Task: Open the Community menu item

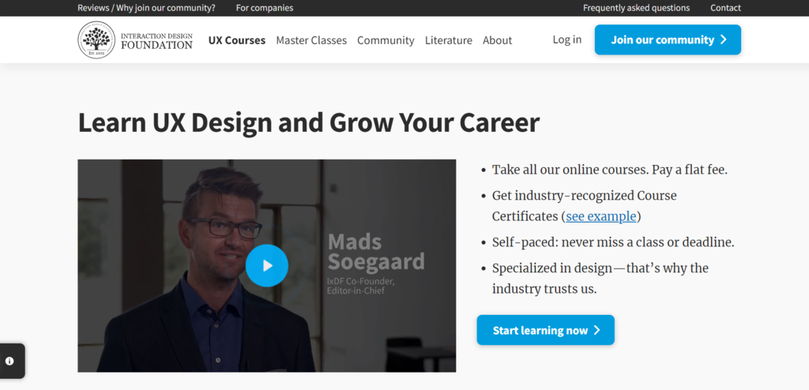Action: (386, 40)
